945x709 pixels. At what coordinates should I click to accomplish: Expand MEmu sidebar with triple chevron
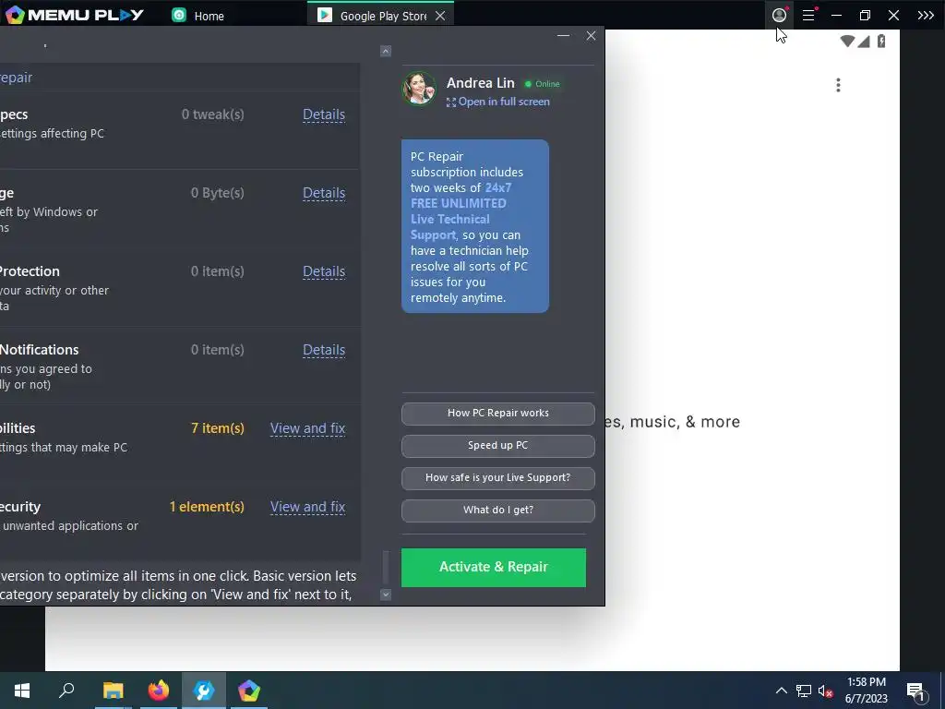tap(926, 15)
